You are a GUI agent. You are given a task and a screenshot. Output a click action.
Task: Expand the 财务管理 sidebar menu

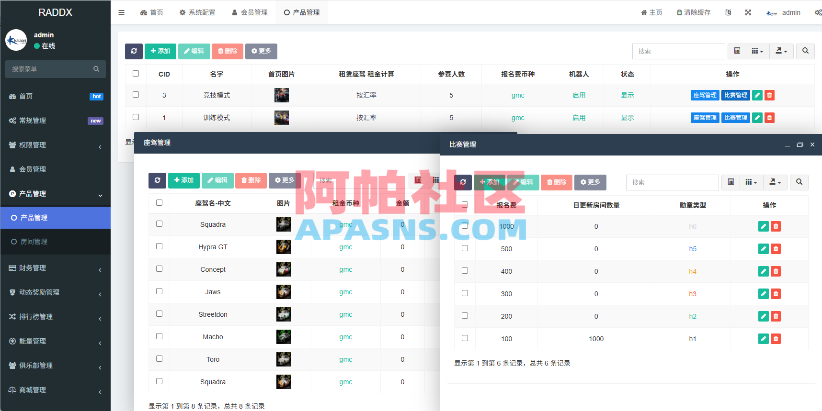(x=56, y=268)
